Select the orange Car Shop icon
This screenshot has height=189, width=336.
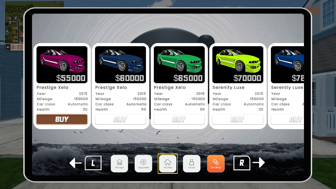[x=216, y=164]
